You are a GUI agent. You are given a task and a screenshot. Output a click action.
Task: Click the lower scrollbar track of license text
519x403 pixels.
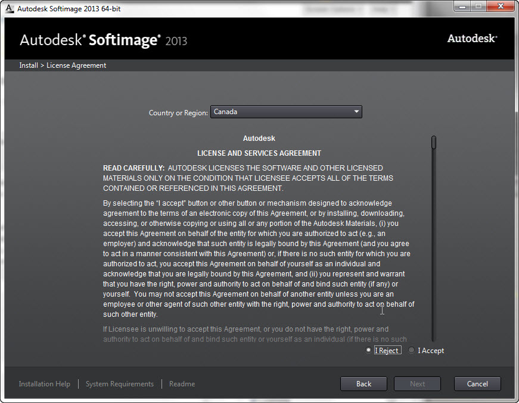434,267
